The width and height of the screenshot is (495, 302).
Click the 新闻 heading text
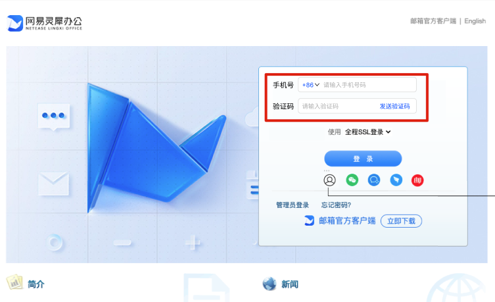pos(290,284)
